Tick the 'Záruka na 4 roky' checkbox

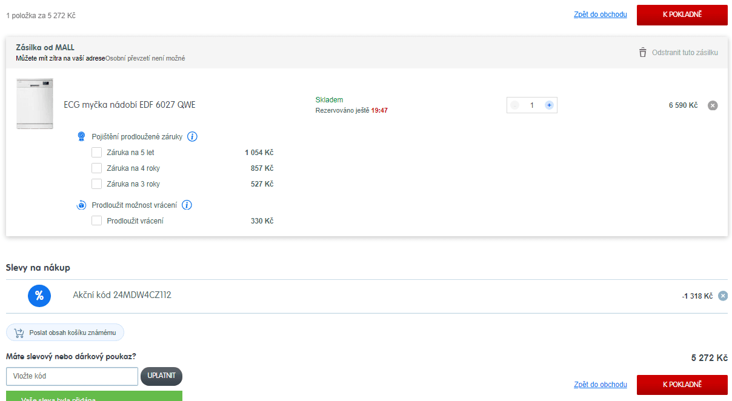(x=96, y=168)
